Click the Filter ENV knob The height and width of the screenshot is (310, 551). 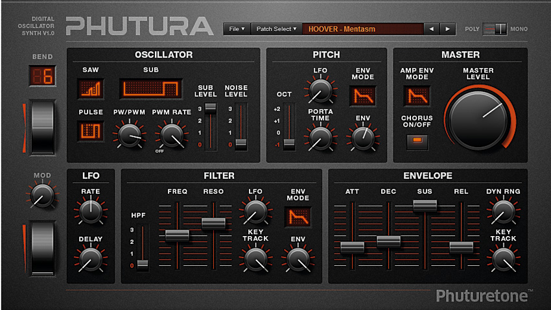coord(298,259)
